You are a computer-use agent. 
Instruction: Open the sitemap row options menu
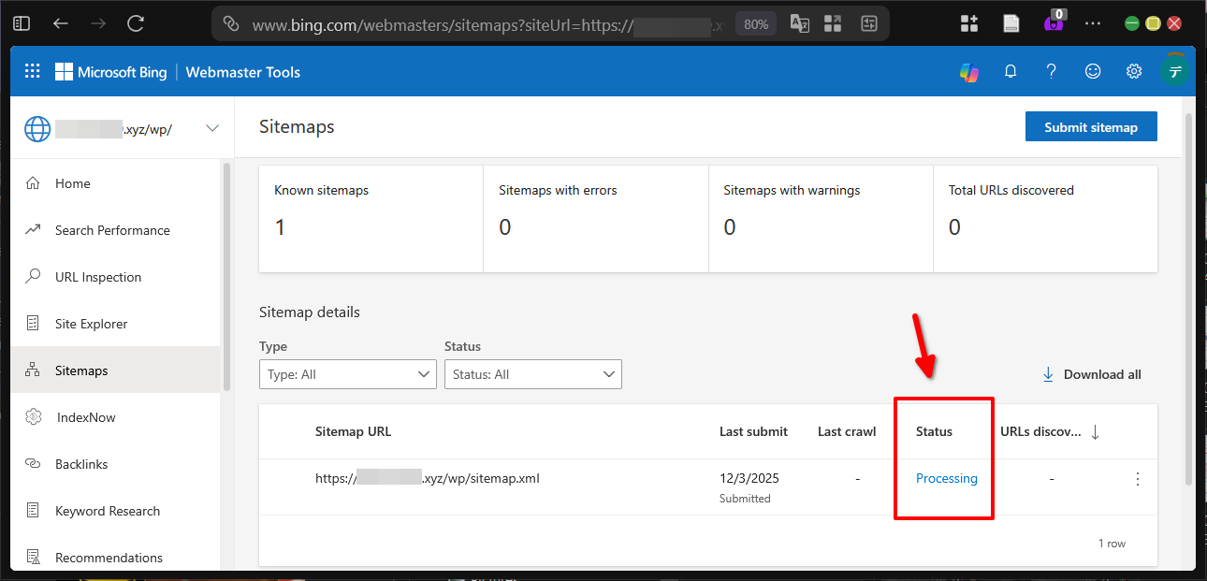(1138, 478)
